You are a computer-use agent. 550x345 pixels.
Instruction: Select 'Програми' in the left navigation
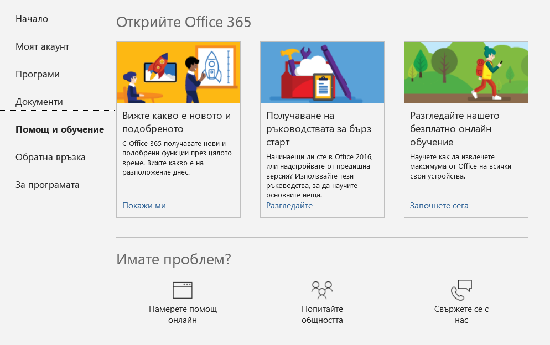pyautogui.click(x=37, y=74)
